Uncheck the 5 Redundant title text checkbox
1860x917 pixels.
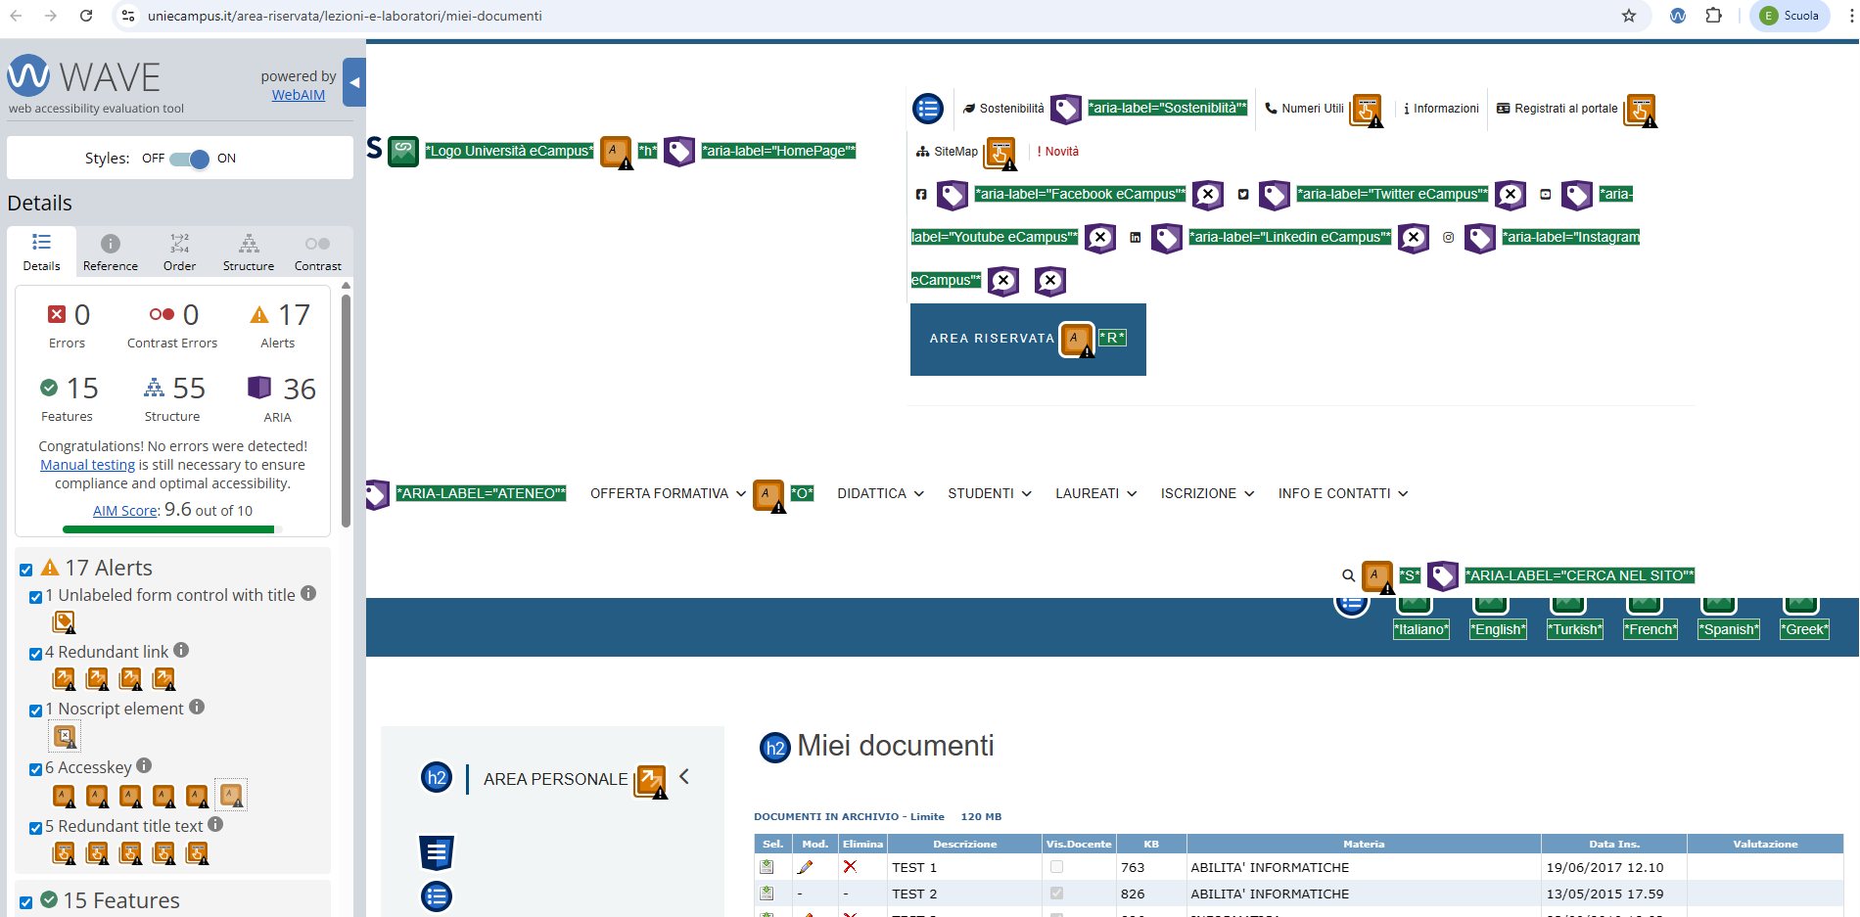pyautogui.click(x=36, y=827)
